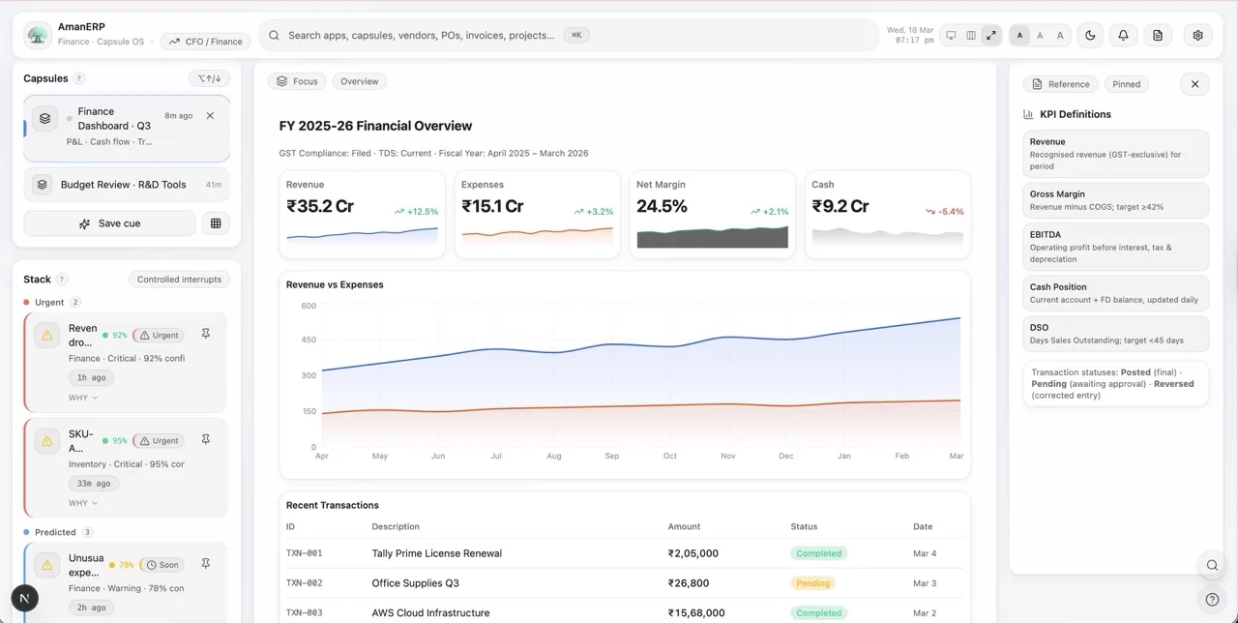Click the Pending status badge of TXN-002
The height and width of the screenshot is (623, 1238).
pos(812,583)
